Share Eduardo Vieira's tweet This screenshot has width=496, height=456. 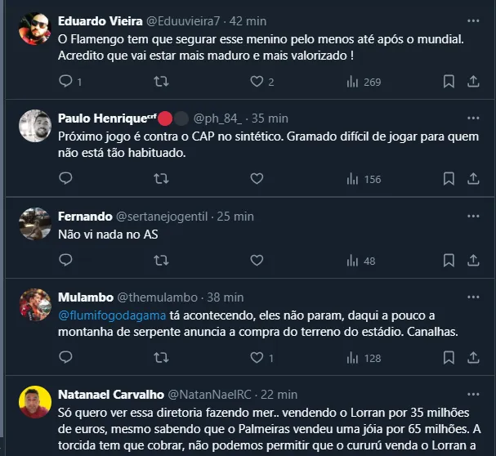(x=473, y=82)
